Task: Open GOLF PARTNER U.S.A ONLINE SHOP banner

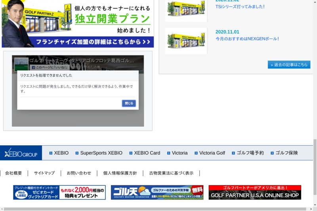Action: [255, 192]
